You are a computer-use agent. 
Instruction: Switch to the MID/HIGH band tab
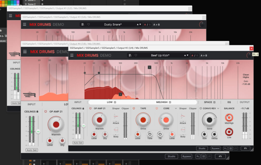[x=162, y=102]
